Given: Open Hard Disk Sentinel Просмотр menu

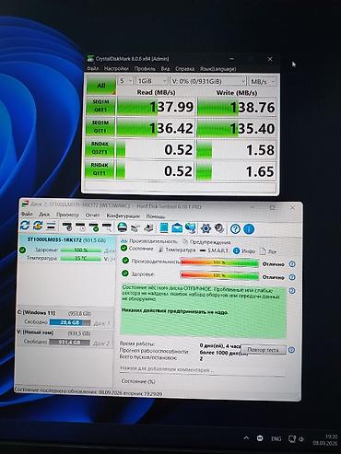Looking at the screenshot, I should [67, 215].
